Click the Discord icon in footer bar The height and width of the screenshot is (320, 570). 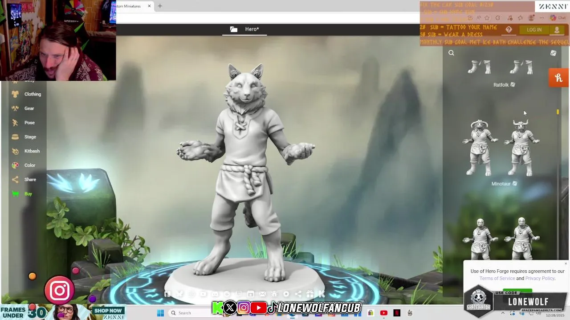215,294
